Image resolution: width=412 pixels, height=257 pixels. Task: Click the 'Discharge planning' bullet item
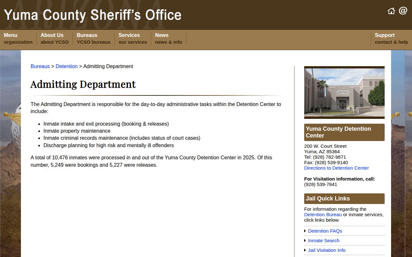(108, 146)
